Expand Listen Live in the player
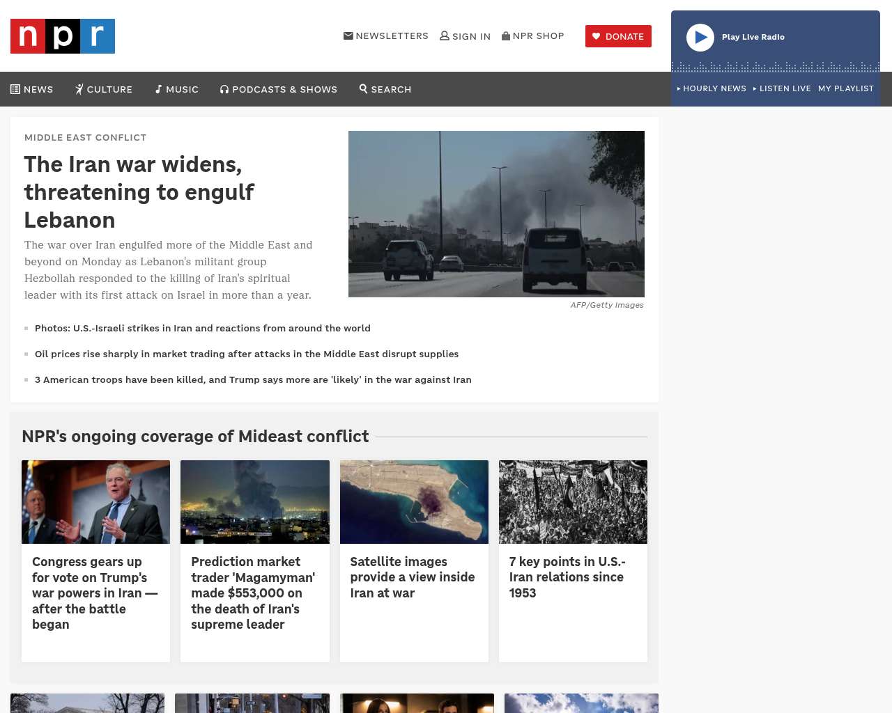The width and height of the screenshot is (892, 713). [x=782, y=88]
